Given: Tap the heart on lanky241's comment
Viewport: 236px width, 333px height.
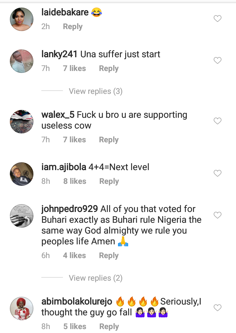Looking at the screenshot, I should click(218, 61).
